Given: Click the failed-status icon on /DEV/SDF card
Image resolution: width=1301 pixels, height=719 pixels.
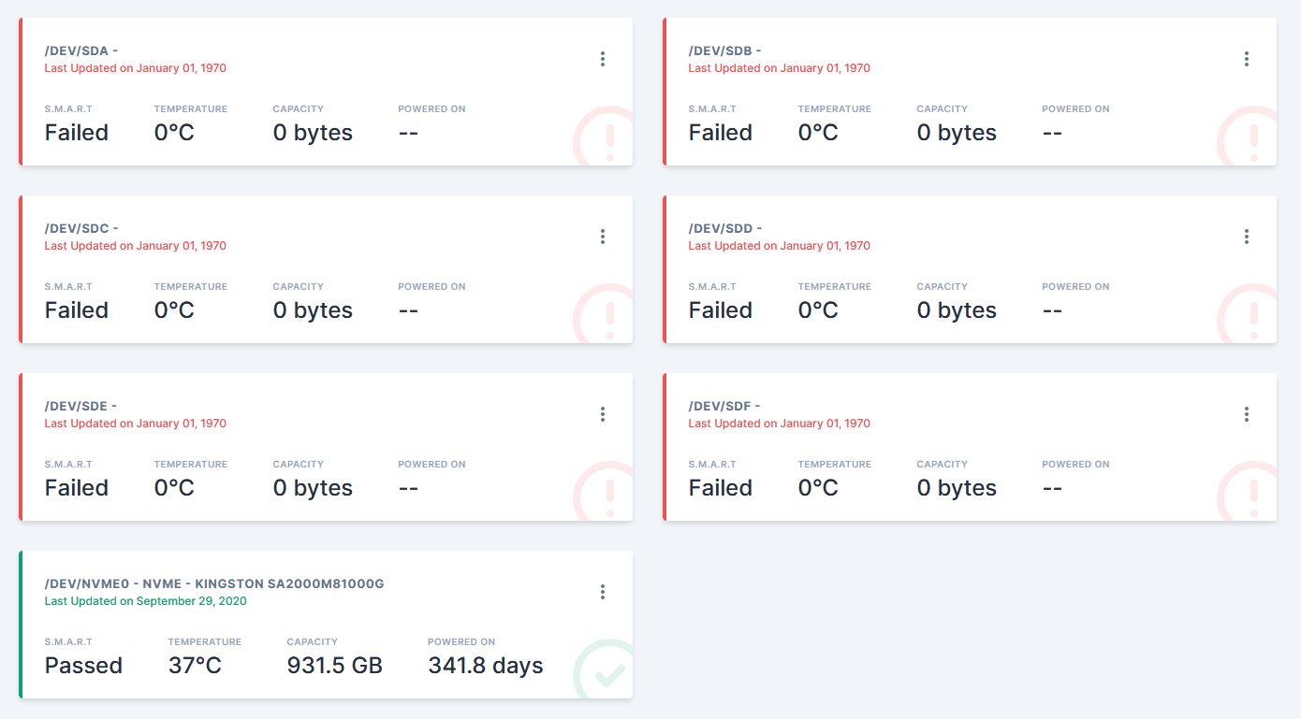Looking at the screenshot, I should [x=1253, y=494].
